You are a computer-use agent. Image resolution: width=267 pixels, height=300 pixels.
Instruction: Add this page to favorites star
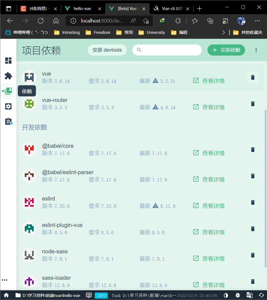point(146,21)
